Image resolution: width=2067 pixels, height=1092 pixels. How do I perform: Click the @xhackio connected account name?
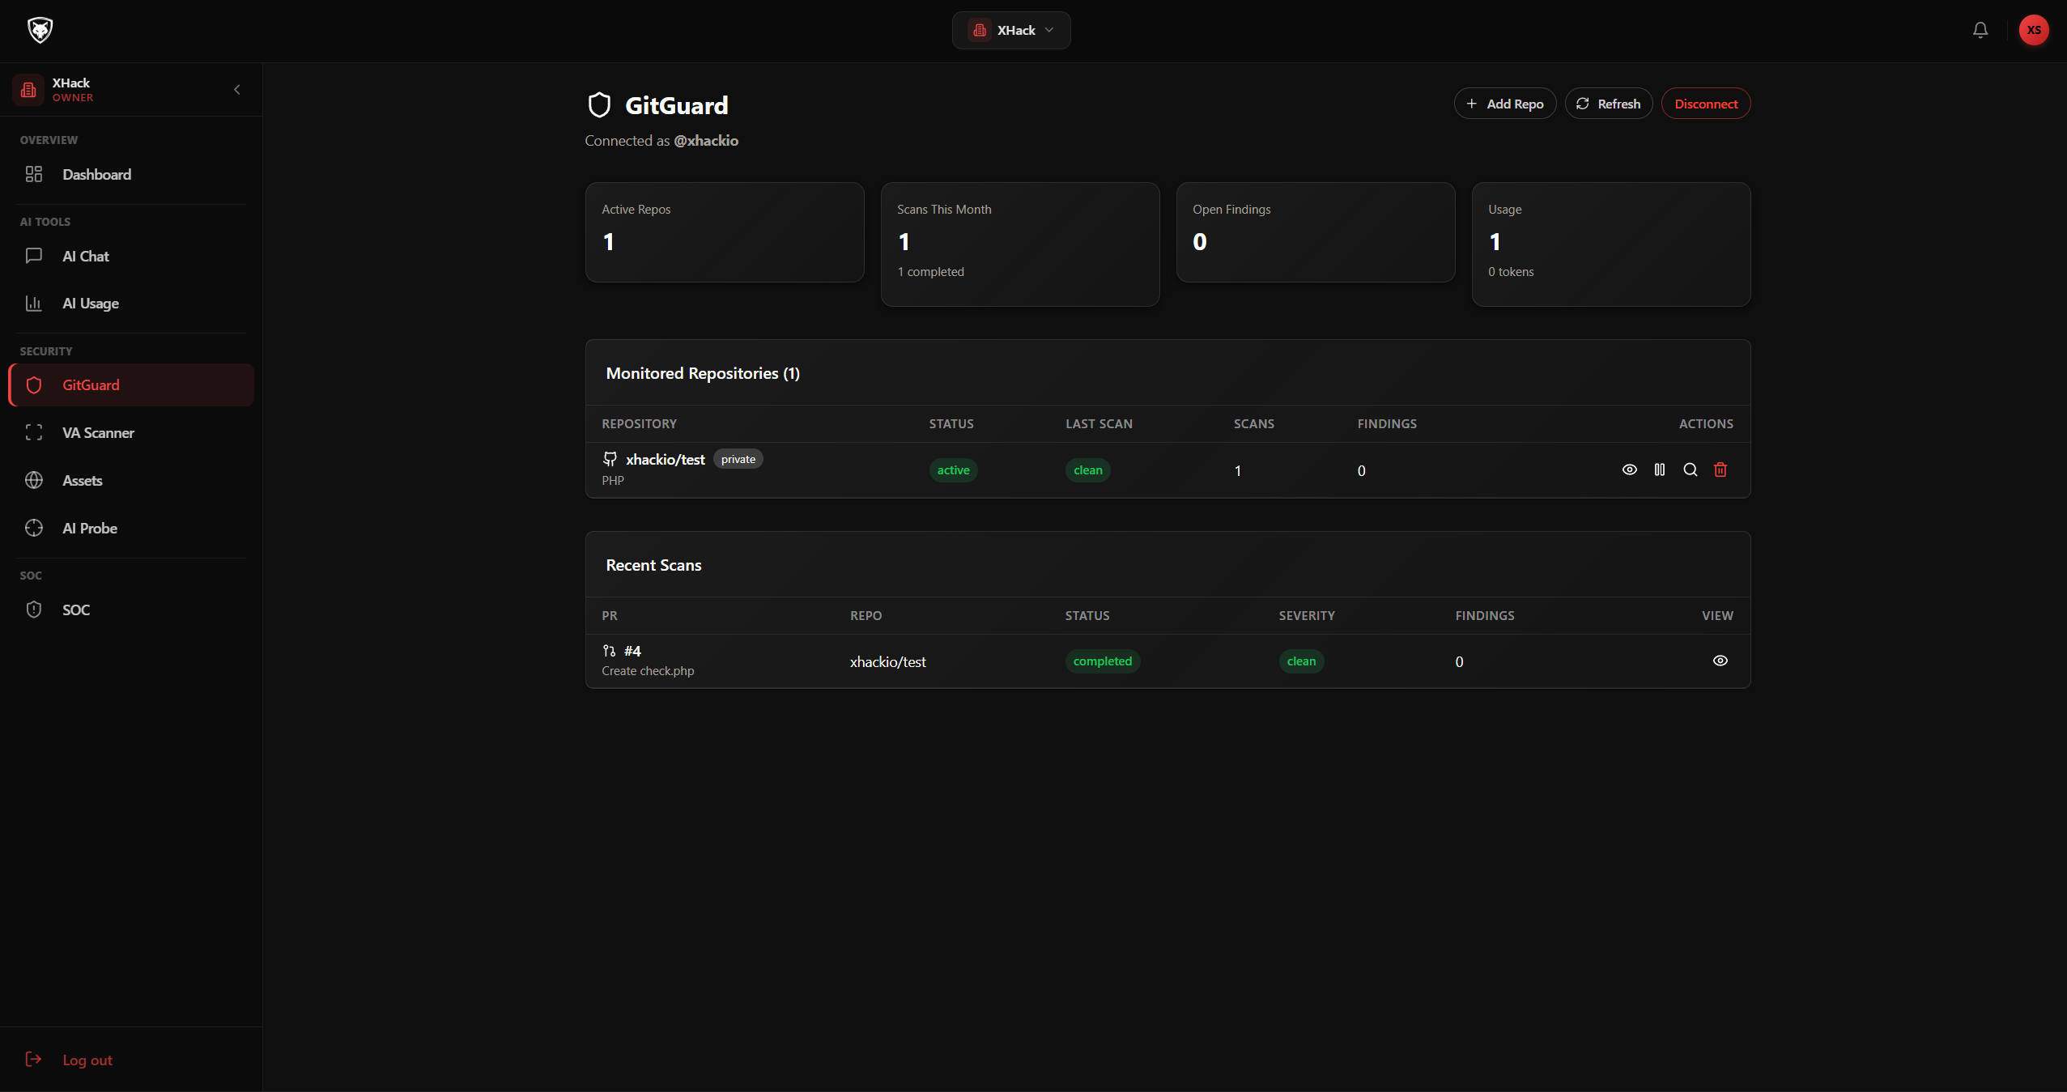(706, 141)
